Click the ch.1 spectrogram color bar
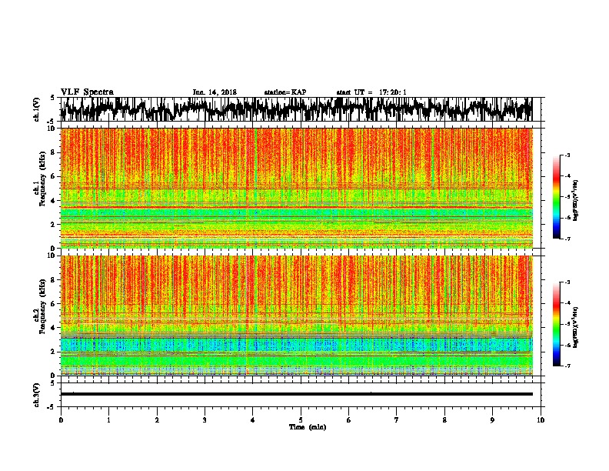This screenshot has height=471, width=609. (x=556, y=197)
